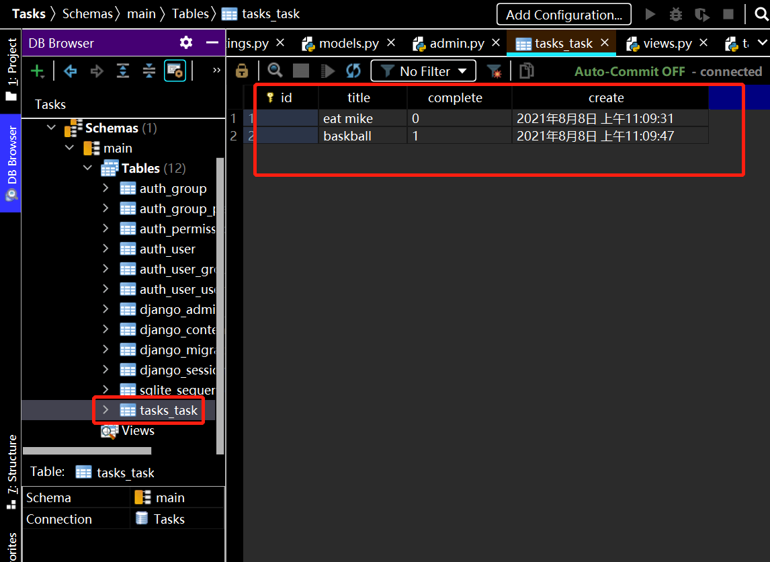Navigate forward with gray right arrow

coord(97,71)
